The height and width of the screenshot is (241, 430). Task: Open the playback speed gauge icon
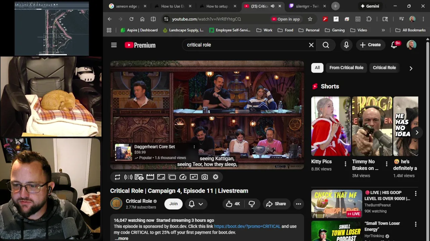coord(183,177)
